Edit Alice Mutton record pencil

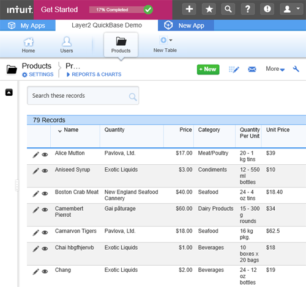coord(35,154)
